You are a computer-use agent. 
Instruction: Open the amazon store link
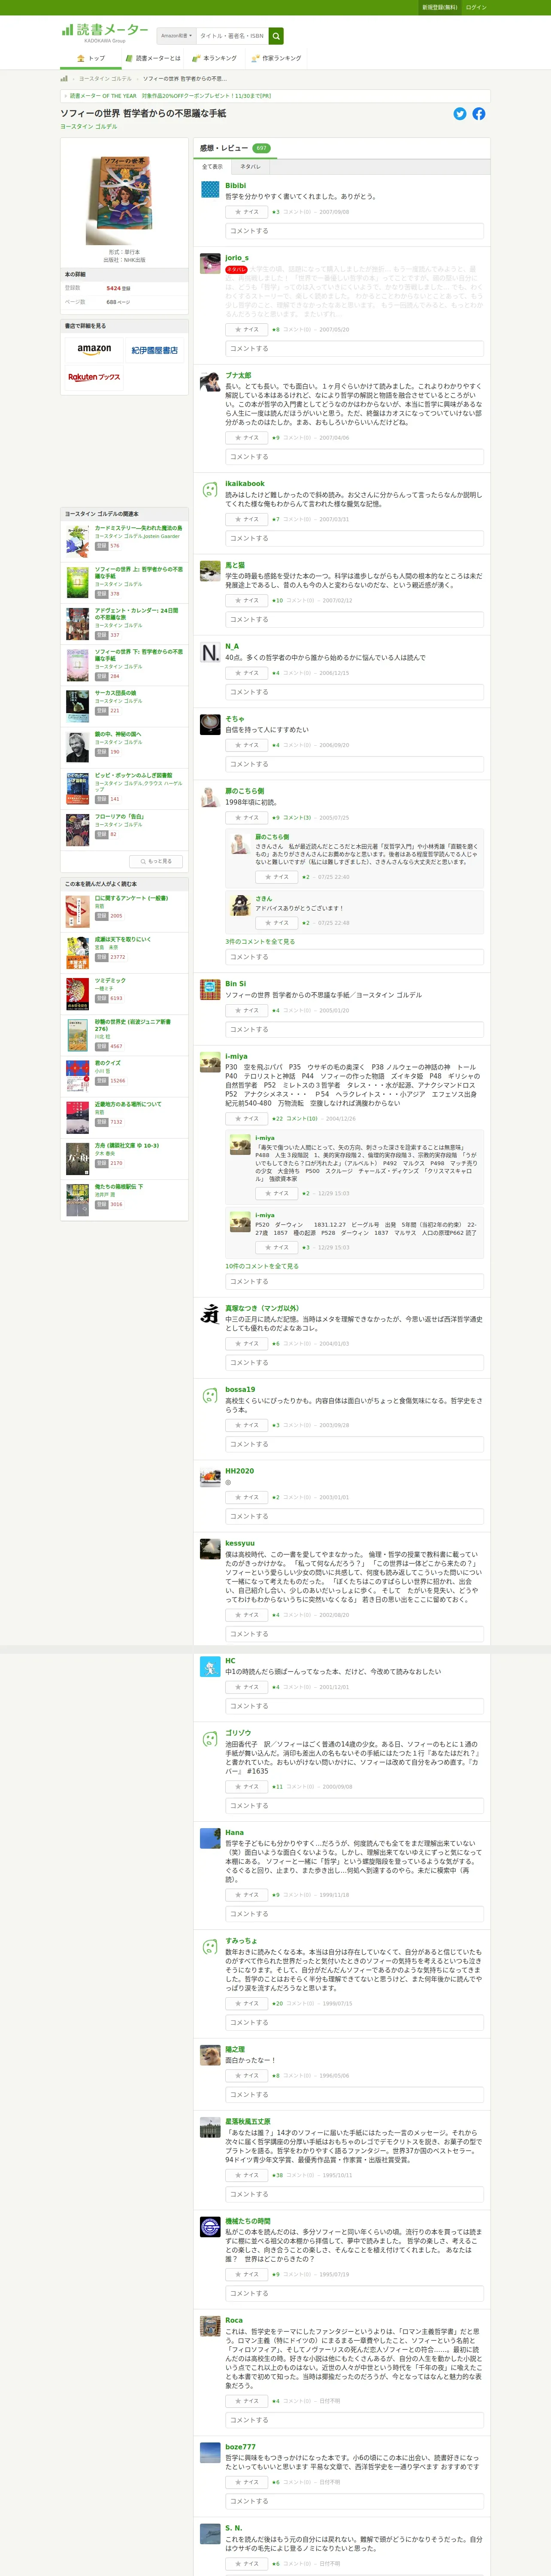(x=94, y=349)
